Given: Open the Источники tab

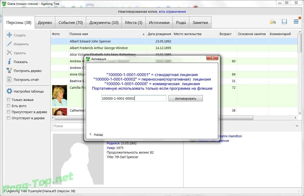Looking at the screenshot, I should click(x=159, y=22).
